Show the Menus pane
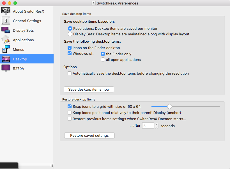The width and height of the screenshot is (230, 169). pyautogui.click(x=27, y=49)
